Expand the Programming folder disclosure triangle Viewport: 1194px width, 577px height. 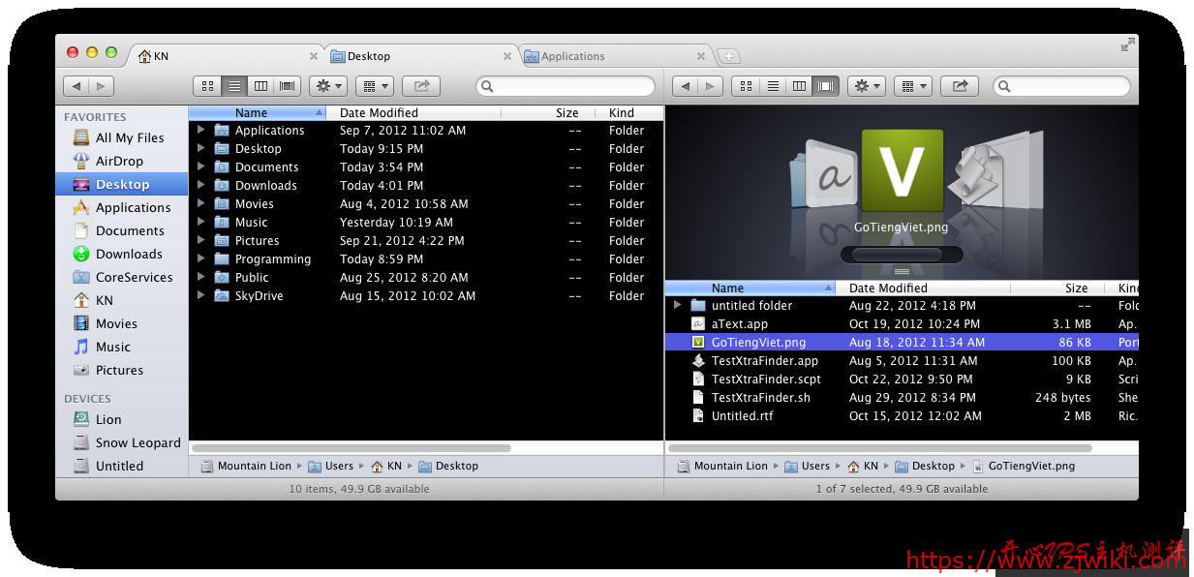pos(200,258)
